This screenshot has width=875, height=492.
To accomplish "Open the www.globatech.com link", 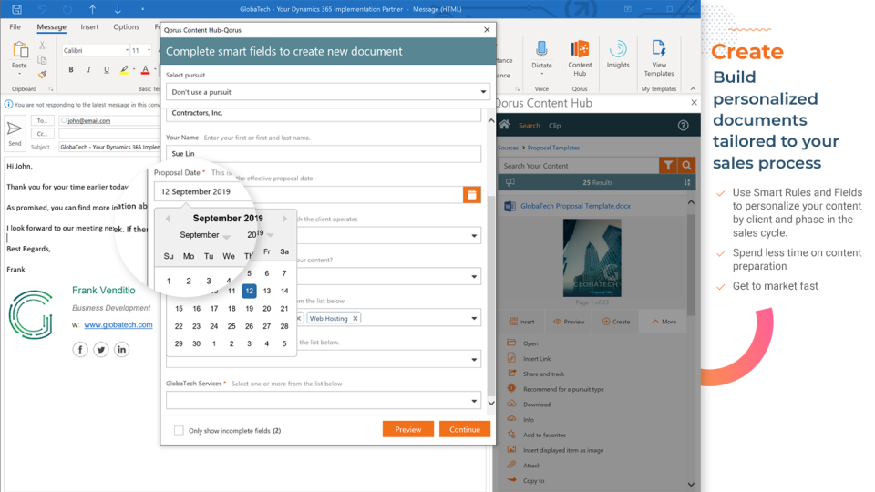I will pos(118,324).
